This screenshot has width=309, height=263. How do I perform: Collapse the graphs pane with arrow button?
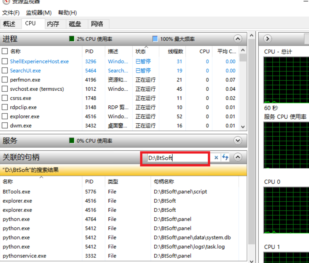click(267, 39)
